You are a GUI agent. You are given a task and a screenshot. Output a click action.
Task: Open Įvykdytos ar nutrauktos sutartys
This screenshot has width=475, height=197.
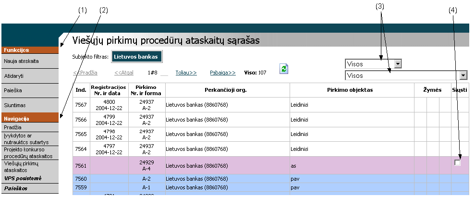click(30, 139)
